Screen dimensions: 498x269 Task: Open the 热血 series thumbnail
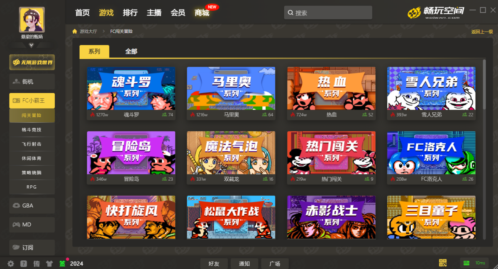tap(331, 88)
